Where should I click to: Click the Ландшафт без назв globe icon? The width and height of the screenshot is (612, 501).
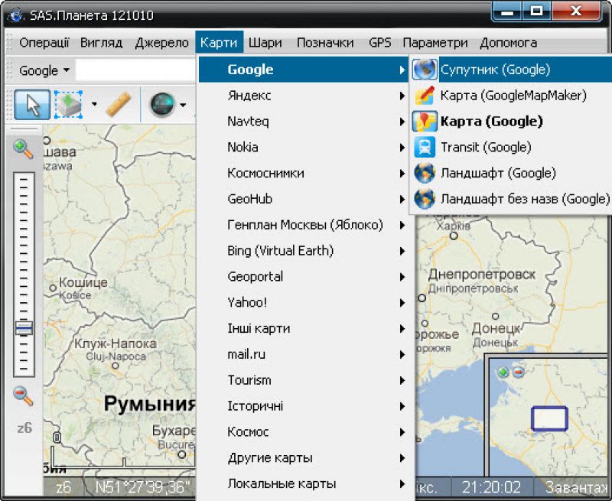(x=425, y=199)
